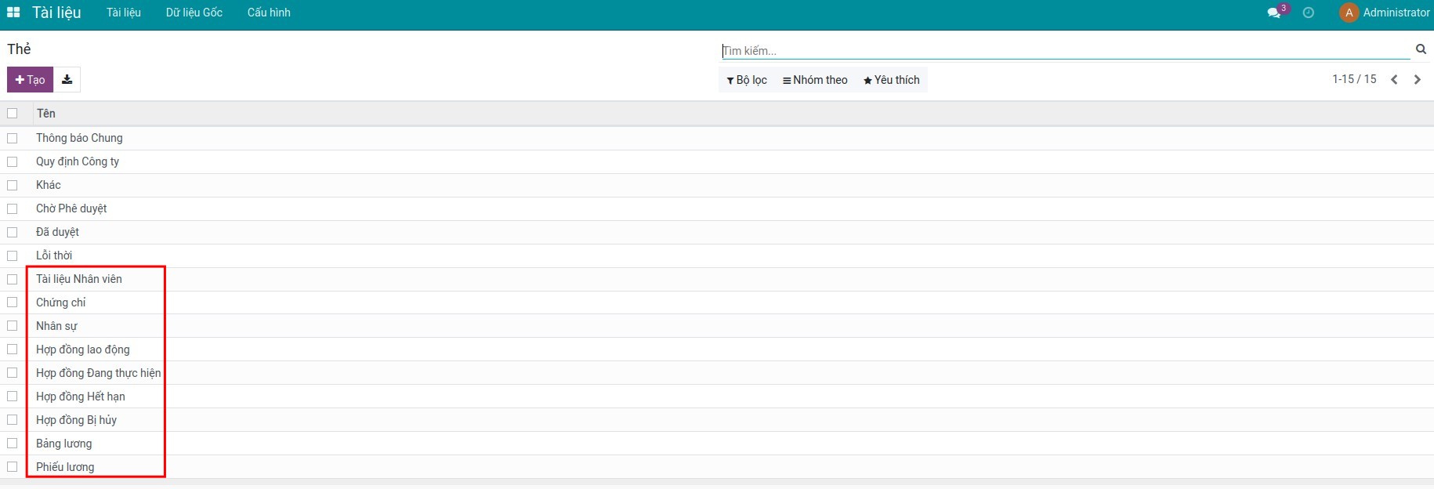This screenshot has width=1434, height=489.
Task: Expand the Bộ lọc filter dropdown
Action: tap(747, 80)
